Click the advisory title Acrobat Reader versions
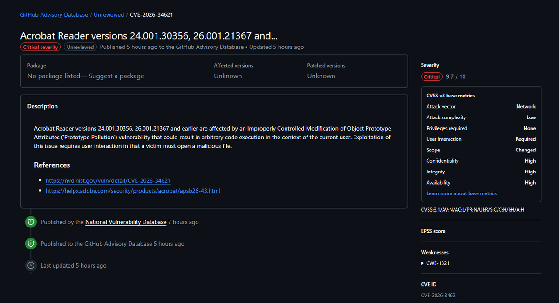This screenshot has width=559, height=303. point(150,36)
